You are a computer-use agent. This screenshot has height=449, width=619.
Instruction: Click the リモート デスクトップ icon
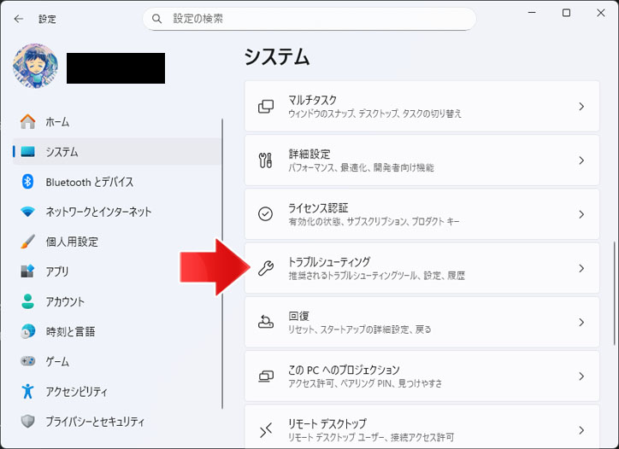coord(266,429)
